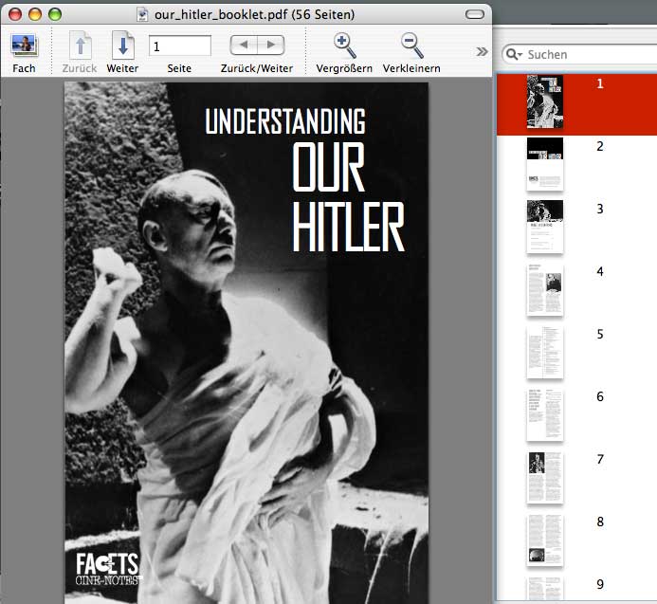The image size is (657, 604).
Task: Select the page 1 thumbnail
Action: click(x=545, y=102)
